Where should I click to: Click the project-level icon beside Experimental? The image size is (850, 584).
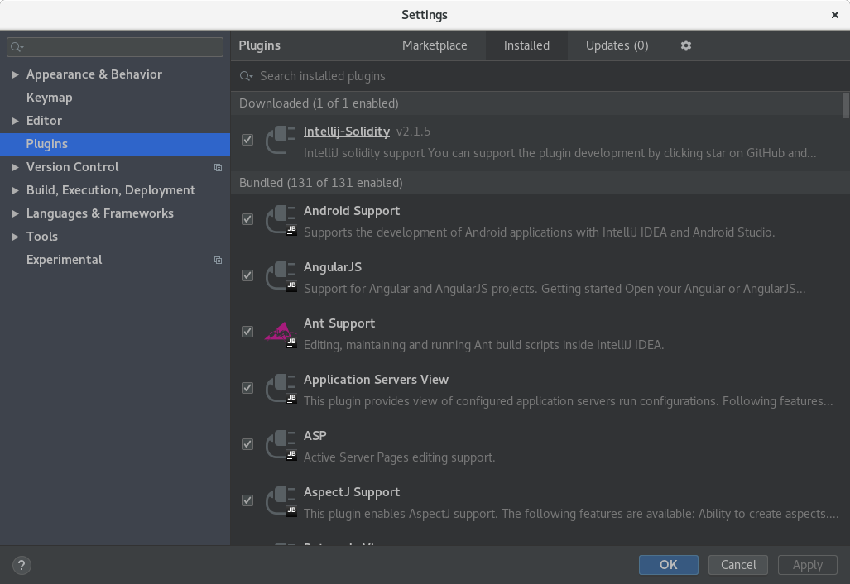(218, 260)
